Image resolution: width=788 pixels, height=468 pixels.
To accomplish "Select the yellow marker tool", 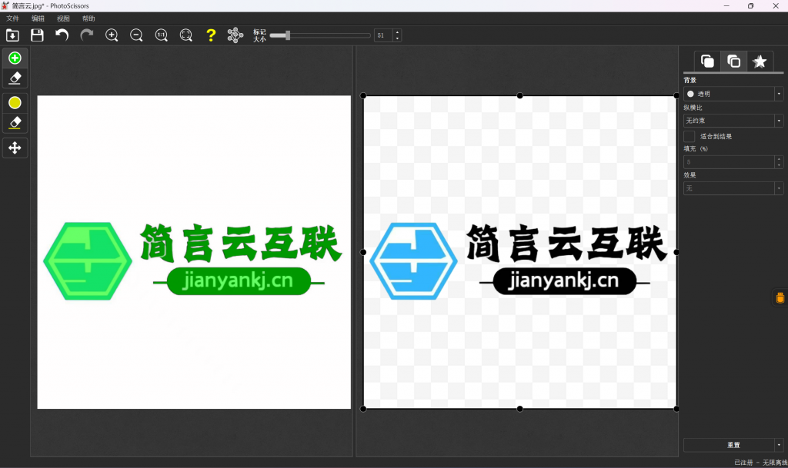I will [15, 103].
